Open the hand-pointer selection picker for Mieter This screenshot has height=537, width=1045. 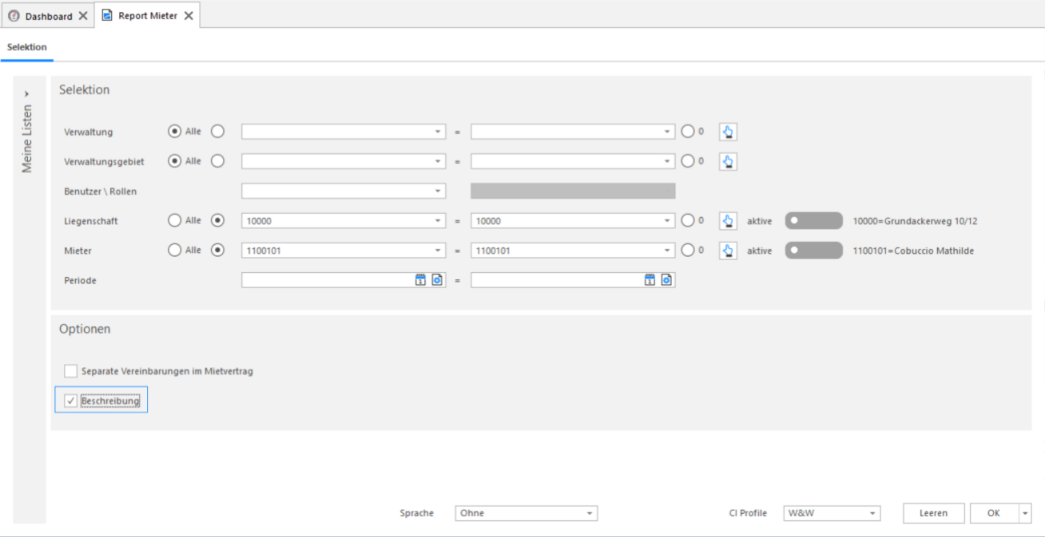[727, 251]
